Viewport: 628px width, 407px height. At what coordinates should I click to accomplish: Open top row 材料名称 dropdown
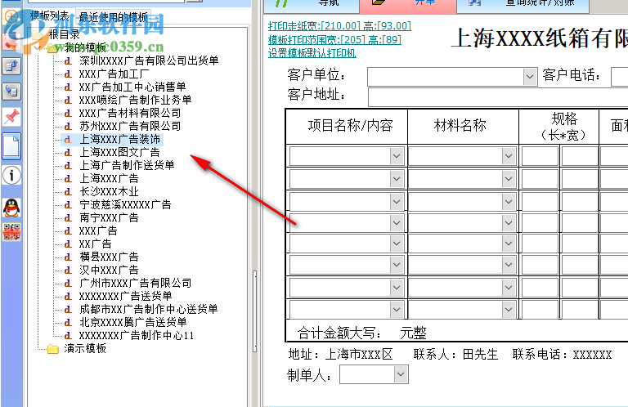[x=509, y=155]
